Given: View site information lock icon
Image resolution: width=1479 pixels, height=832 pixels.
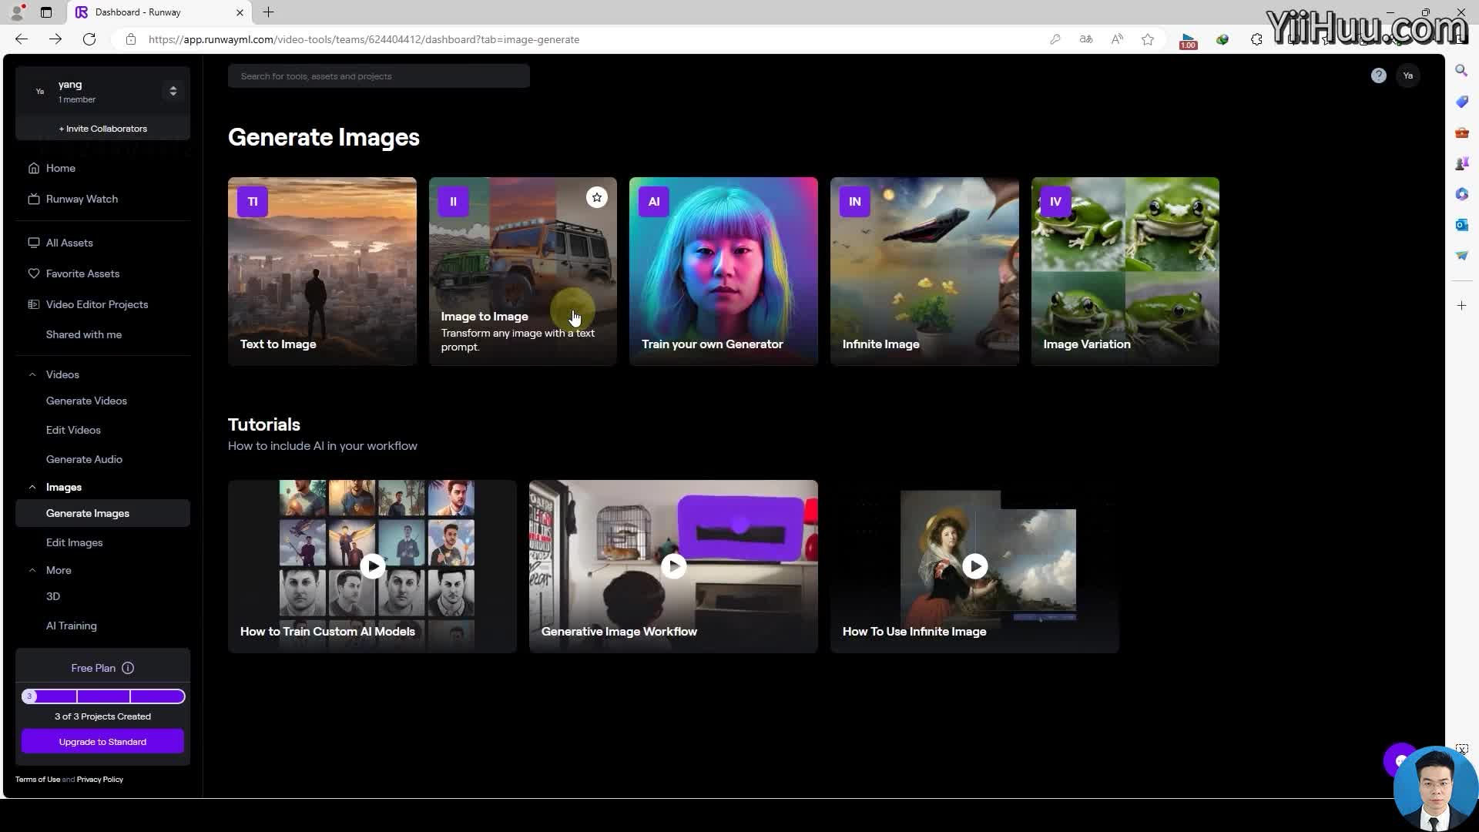Looking at the screenshot, I should 131,39.
